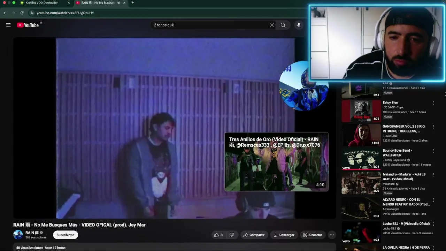This screenshot has height=251, width=446.
Task: Open the Tres Anillos de Oro end card
Action: pyautogui.click(x=277, y=162)
